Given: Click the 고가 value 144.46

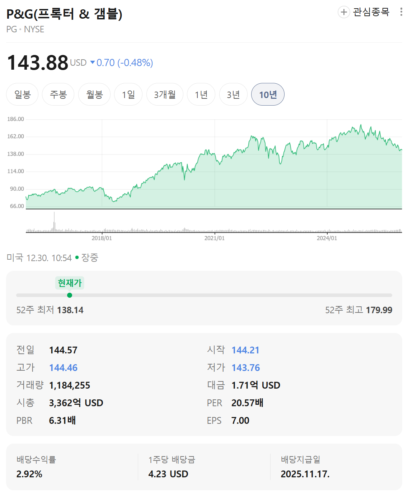Looking at the screenshot, I should point(64,368).
